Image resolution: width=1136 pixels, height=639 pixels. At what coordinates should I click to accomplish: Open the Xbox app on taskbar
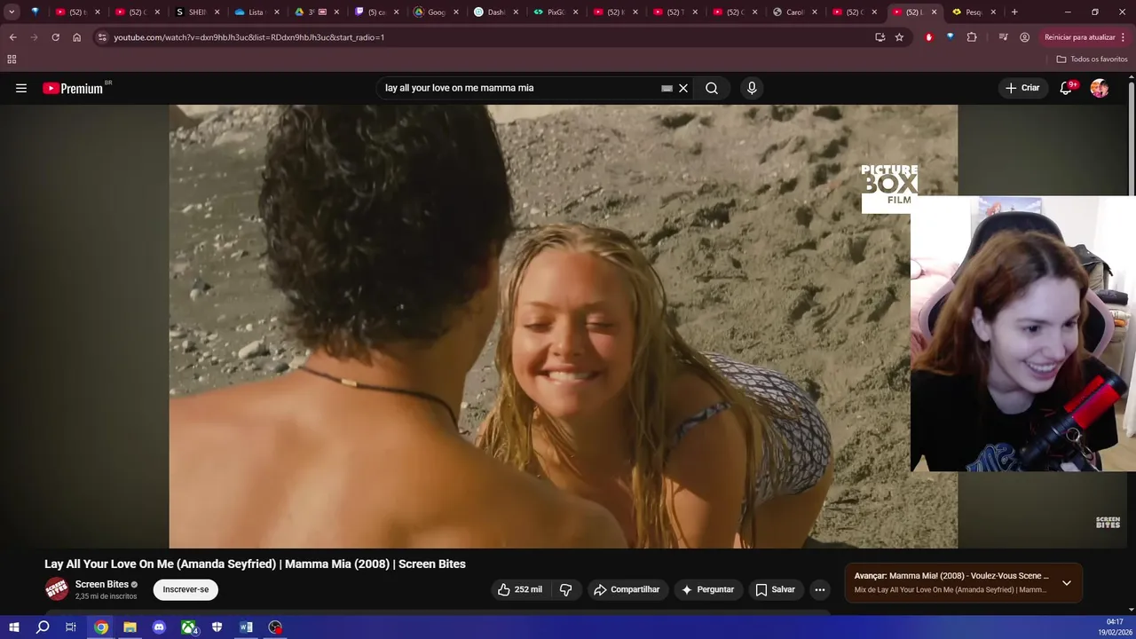click(189, 627)
